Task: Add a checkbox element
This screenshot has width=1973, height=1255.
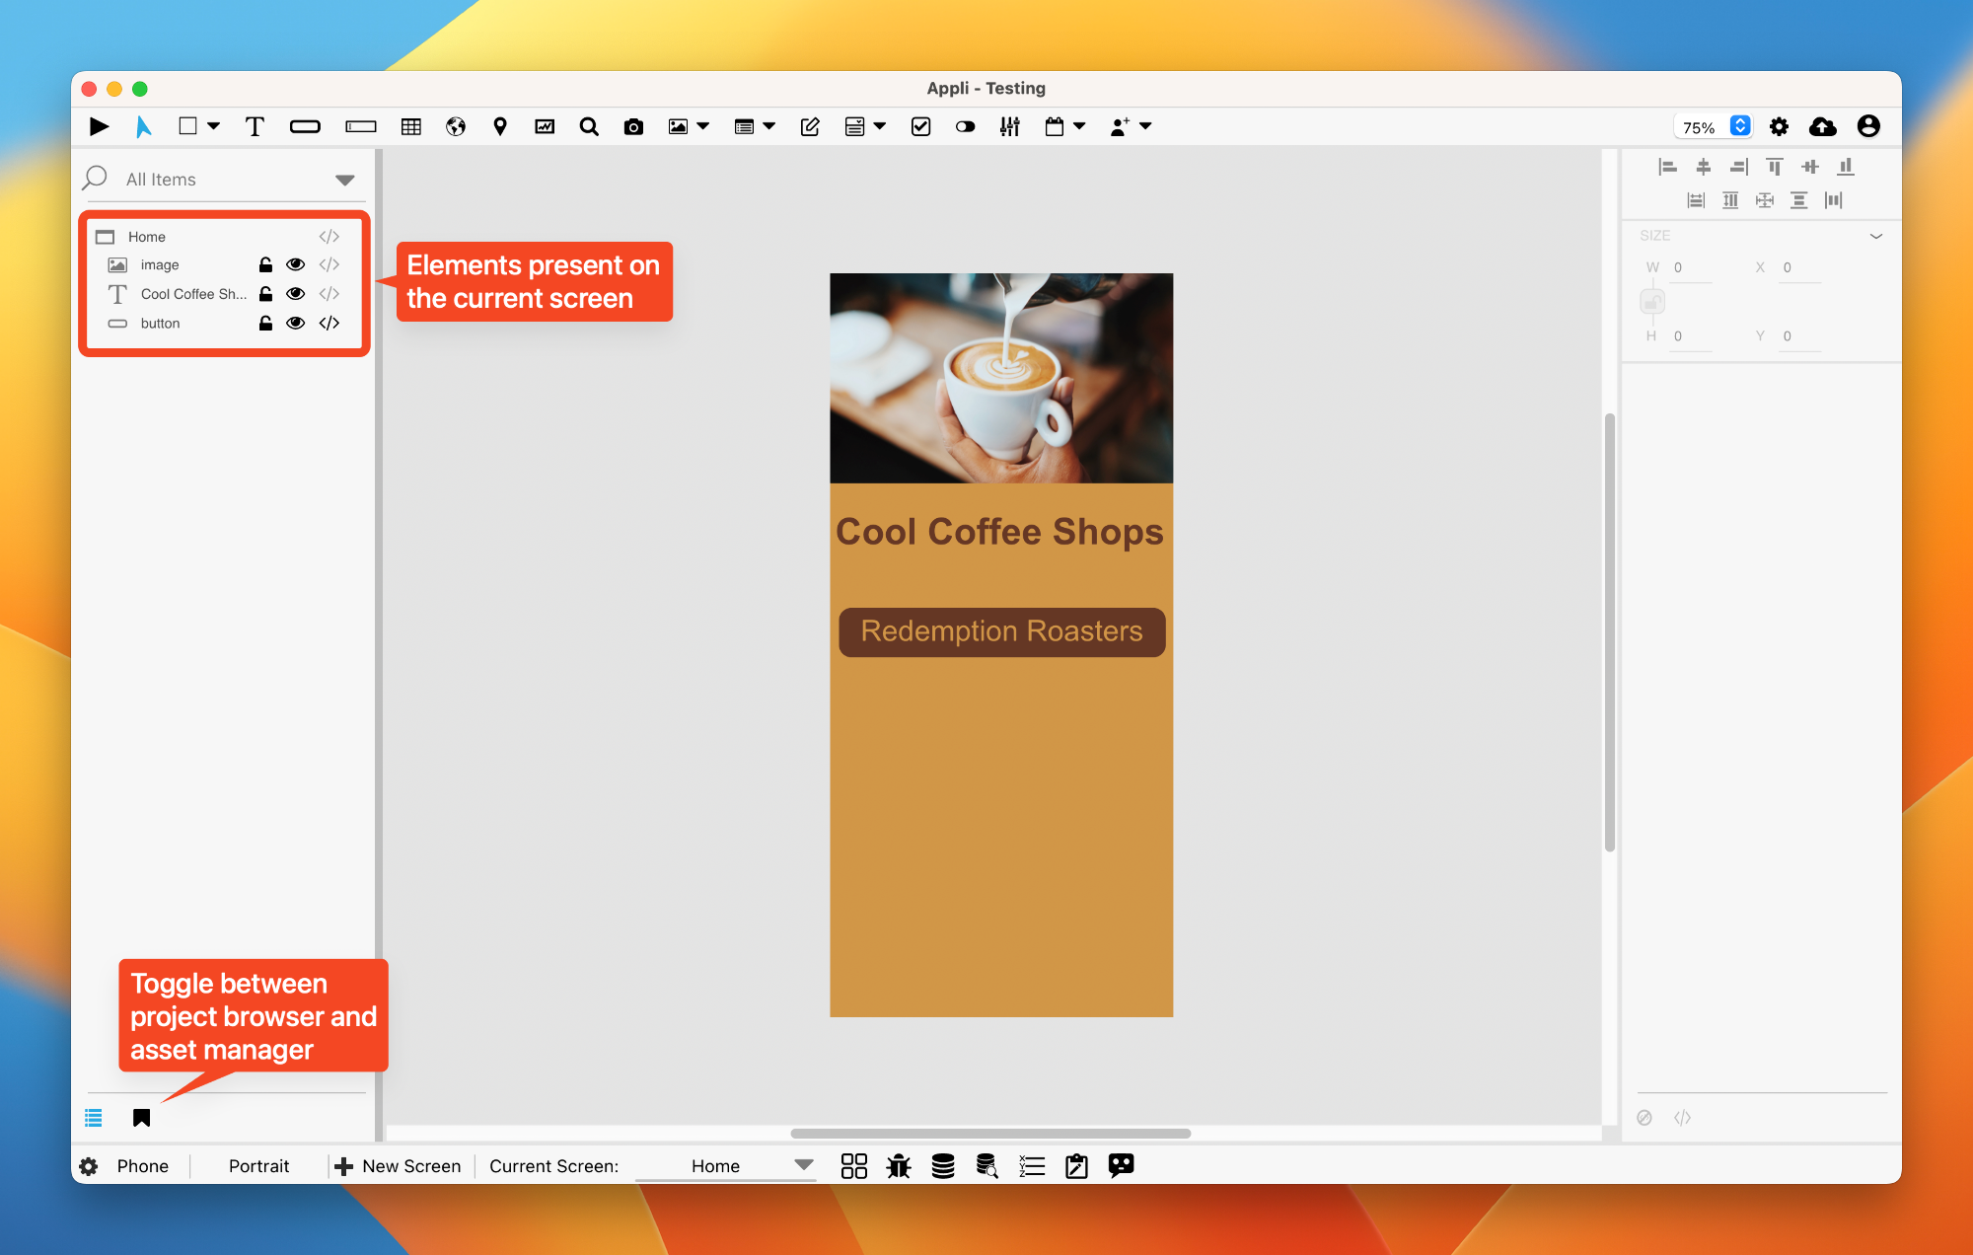Action: pyautogui.click(x=921, y=126)
